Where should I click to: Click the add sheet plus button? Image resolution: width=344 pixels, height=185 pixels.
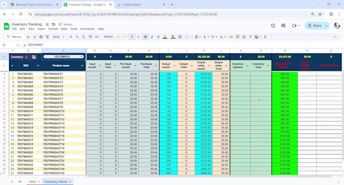coord(12,181)
